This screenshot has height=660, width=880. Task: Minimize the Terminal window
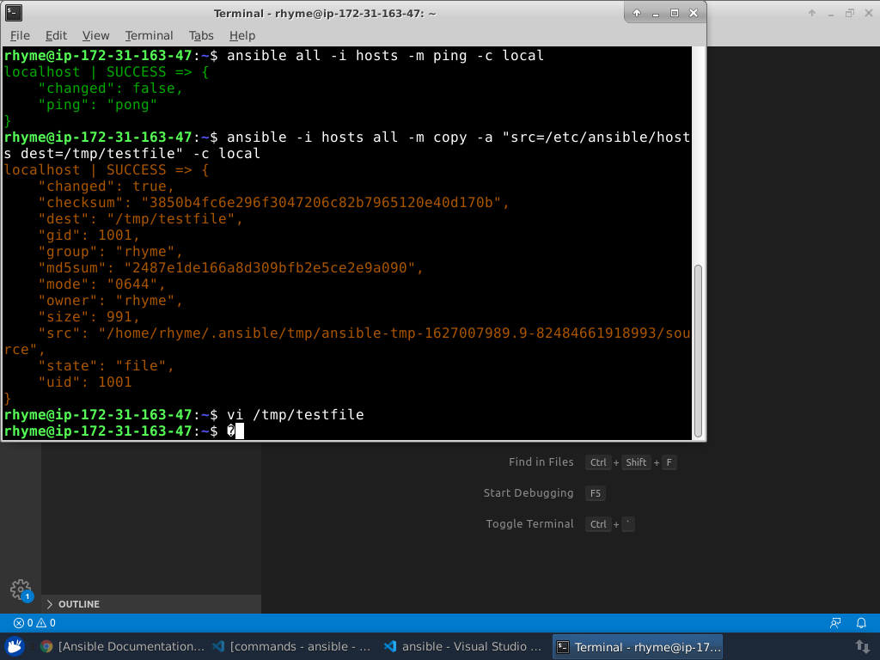point(655,13)
